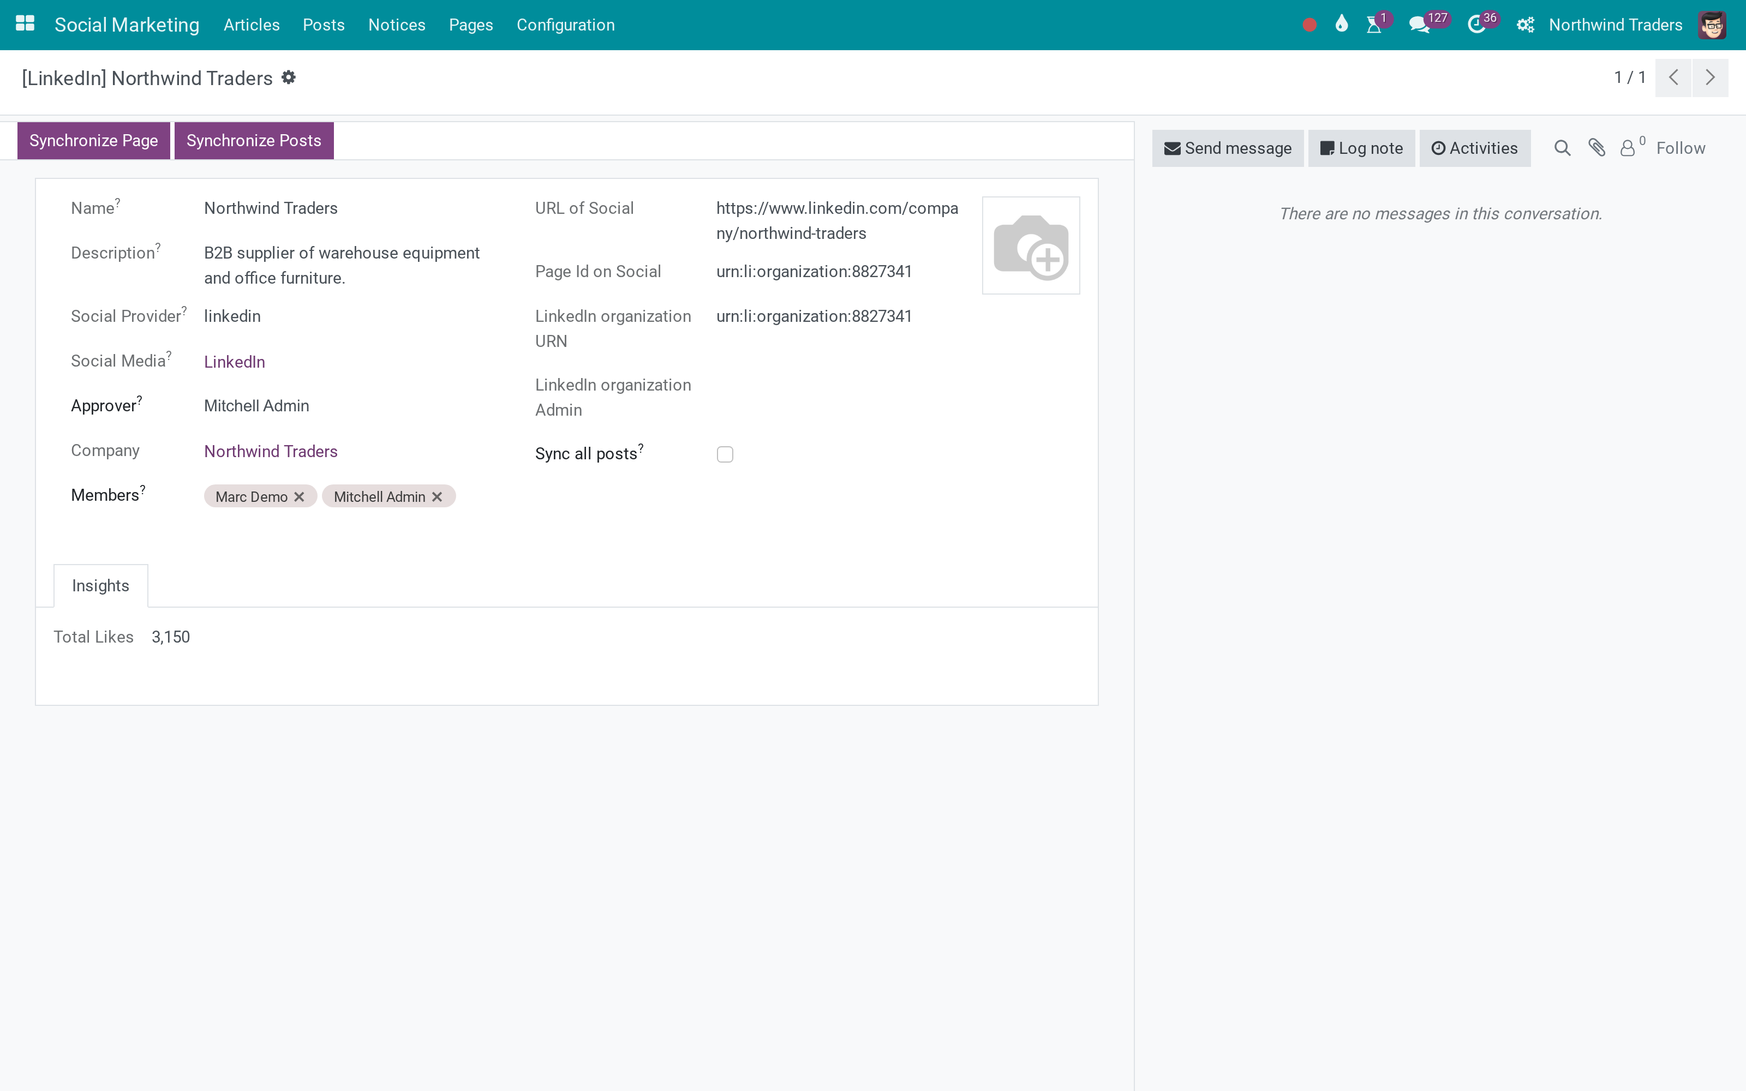This screenshot has width=1746, height=1091.
Task: Click the [LinkedIn] Northwind Traders record title
Action: 147,78
